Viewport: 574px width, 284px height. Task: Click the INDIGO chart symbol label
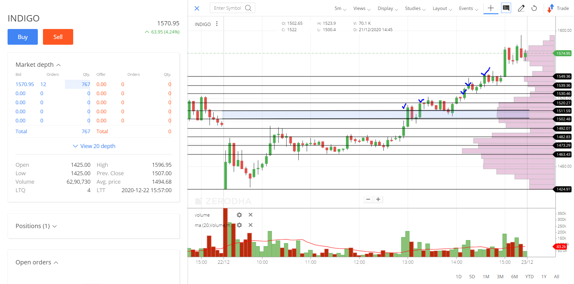[x=203, y=24]
